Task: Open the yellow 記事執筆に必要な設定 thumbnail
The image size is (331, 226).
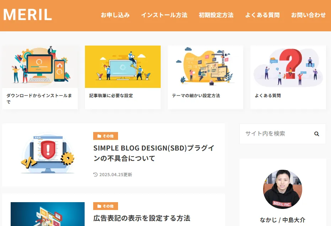Action: point(123,66)
